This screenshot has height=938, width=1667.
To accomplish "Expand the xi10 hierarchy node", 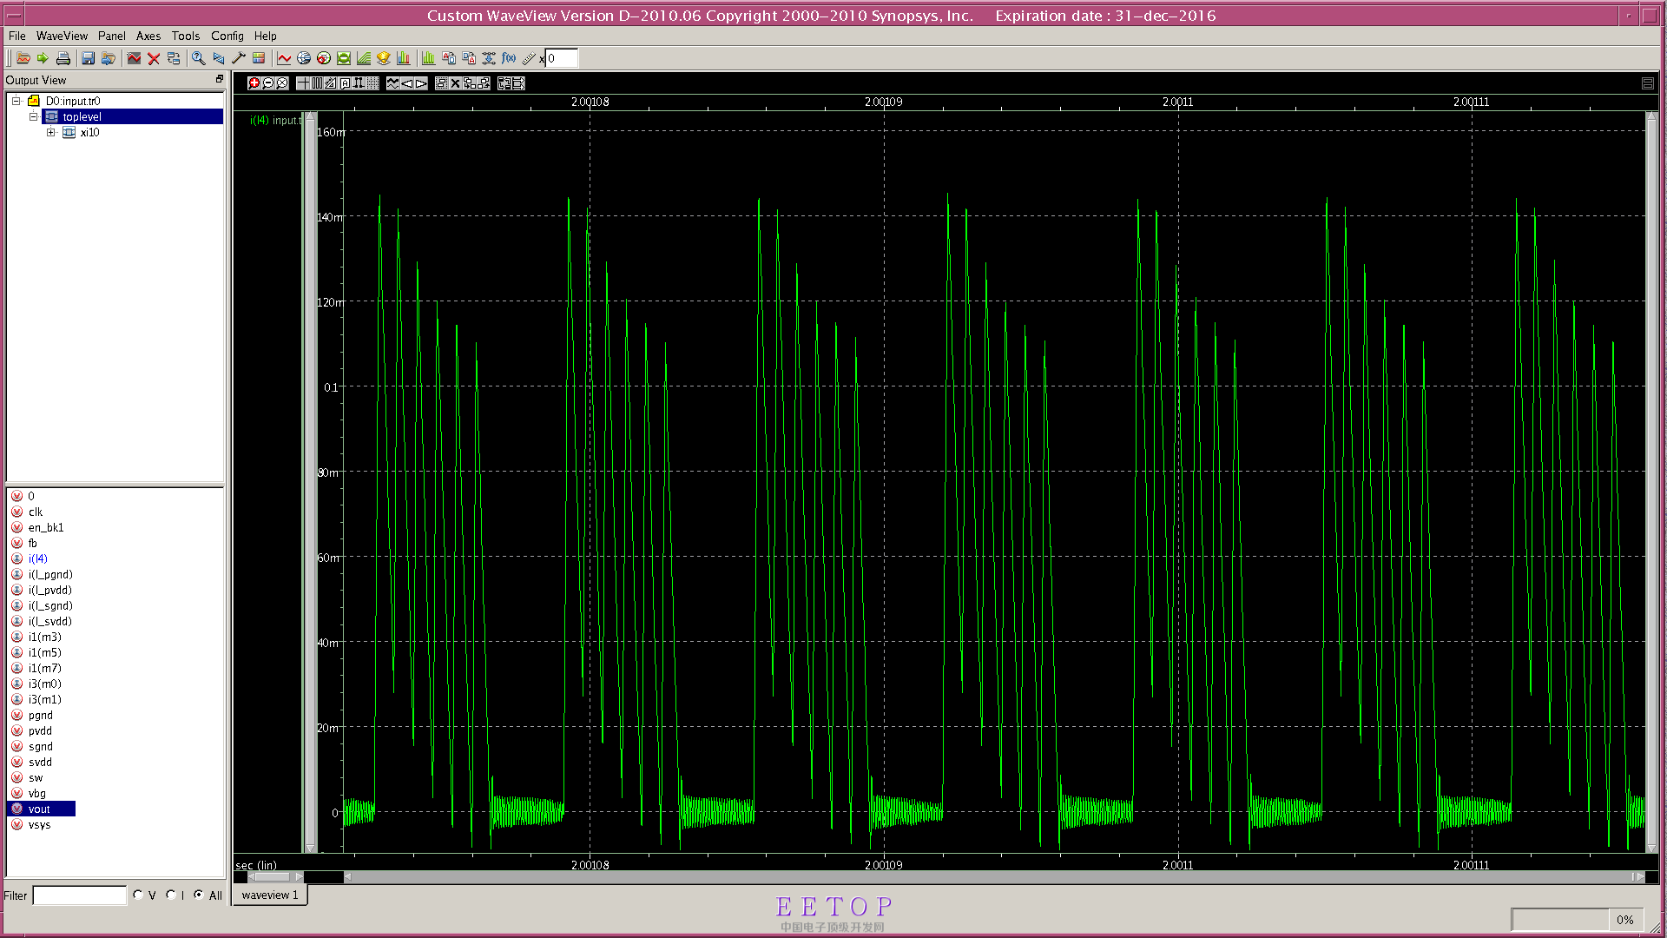I will pyautogui.click(x=50, y=133).
